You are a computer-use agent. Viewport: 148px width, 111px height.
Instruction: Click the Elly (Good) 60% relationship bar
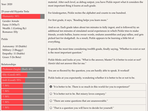coord(23,75)
